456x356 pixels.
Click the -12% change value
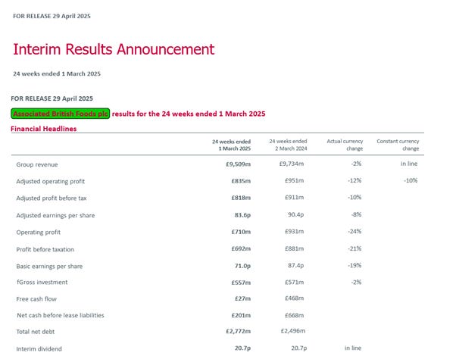pos(354,180)
